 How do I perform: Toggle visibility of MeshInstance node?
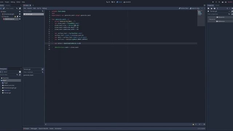20,19
